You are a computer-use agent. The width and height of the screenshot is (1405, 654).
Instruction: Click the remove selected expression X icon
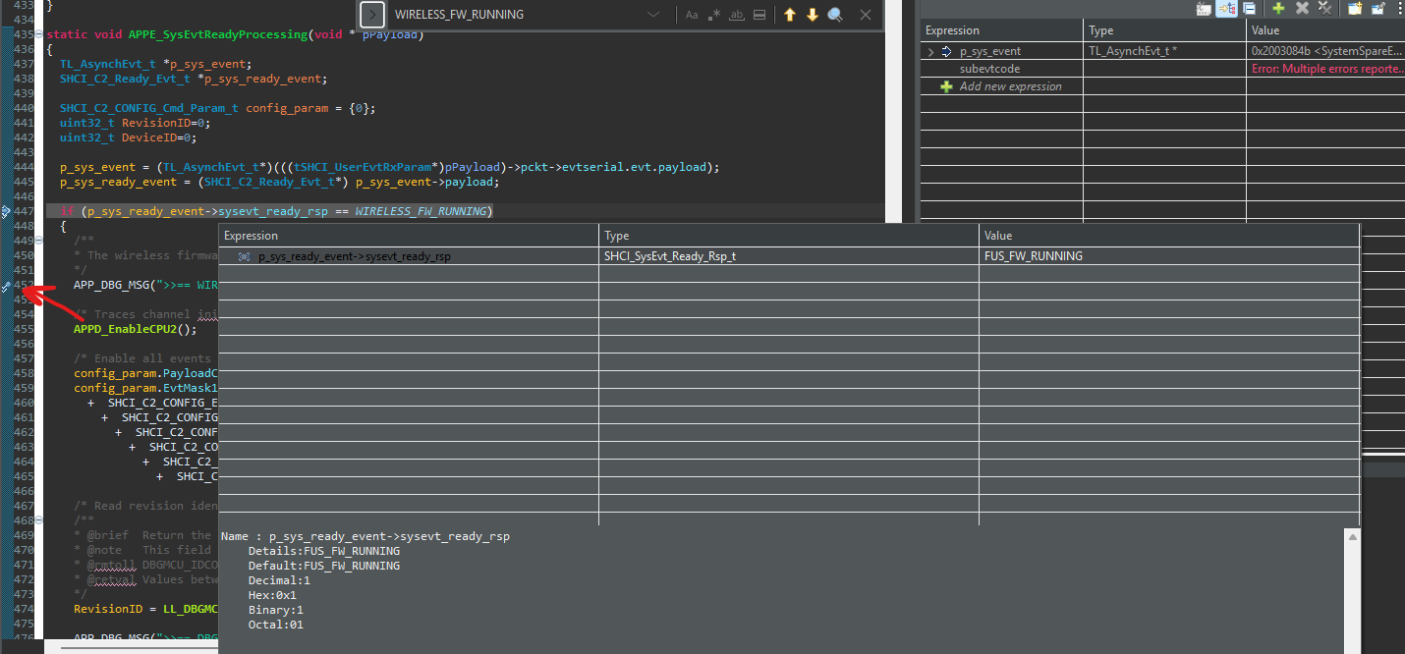point(1302,8)
